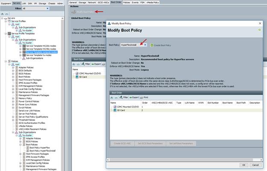Screen dimensions: 267x171
Task: Click OK in the Modify Boot Policy dialog
Action: click(x=244, y=165)
